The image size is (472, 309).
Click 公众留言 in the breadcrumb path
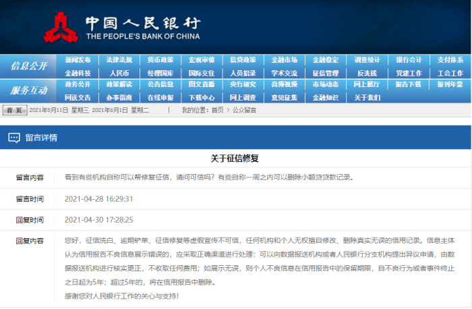pyautogui.click(x=245, y=110)
